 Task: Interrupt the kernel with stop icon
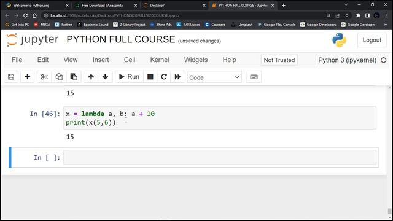tap(150, 77)
